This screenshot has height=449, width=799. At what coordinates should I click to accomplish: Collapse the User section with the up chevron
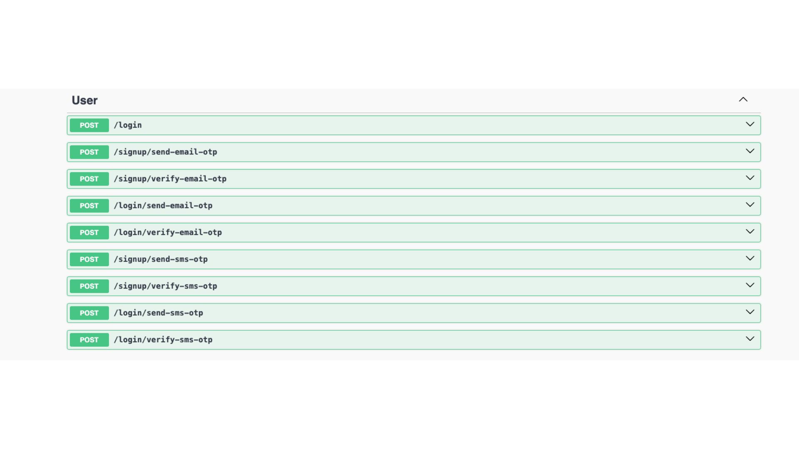click(x=743, y=99)
